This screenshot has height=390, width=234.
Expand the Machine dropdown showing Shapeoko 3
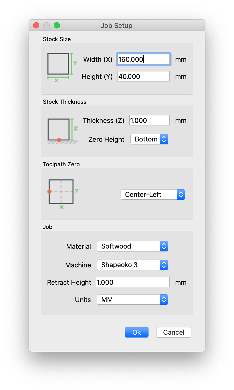click(132, 265)
